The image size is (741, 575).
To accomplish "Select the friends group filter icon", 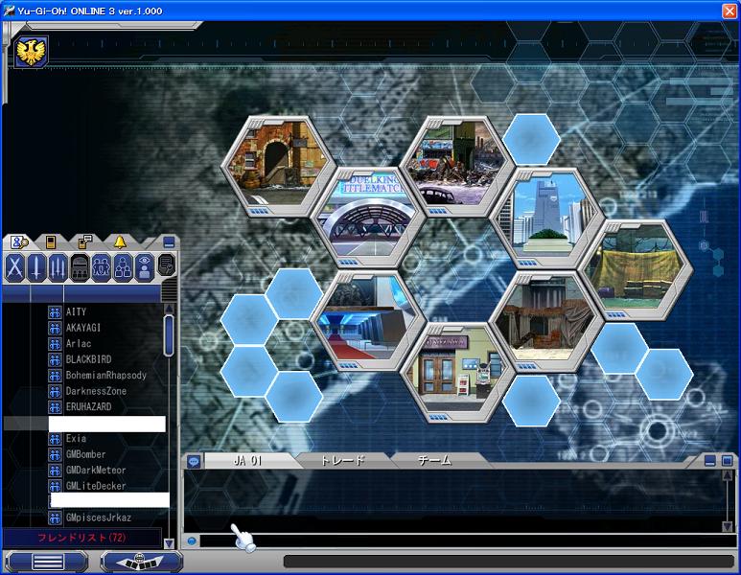I will pos(101,268).
